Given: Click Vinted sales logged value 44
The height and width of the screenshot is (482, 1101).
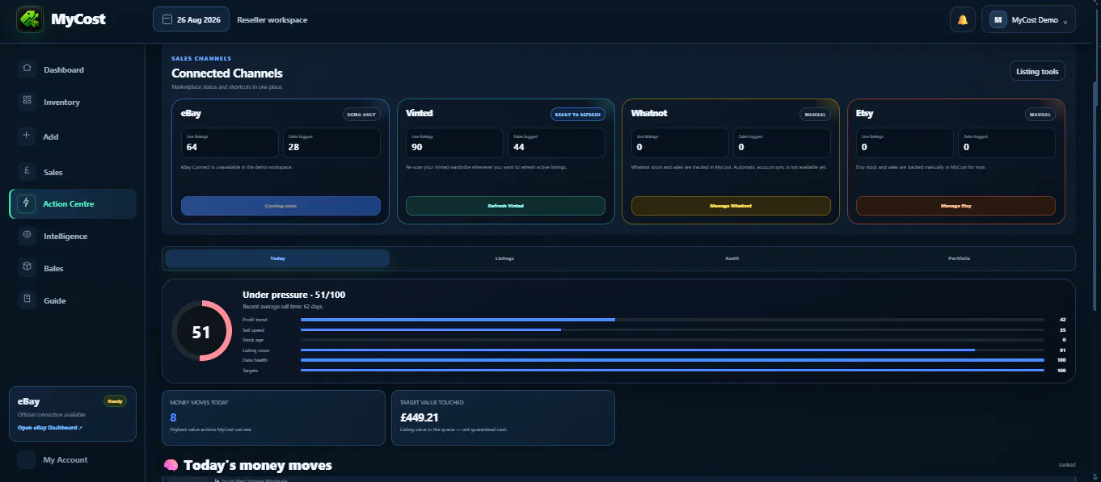Looking at the screenshot, I should tap(519, 147).
